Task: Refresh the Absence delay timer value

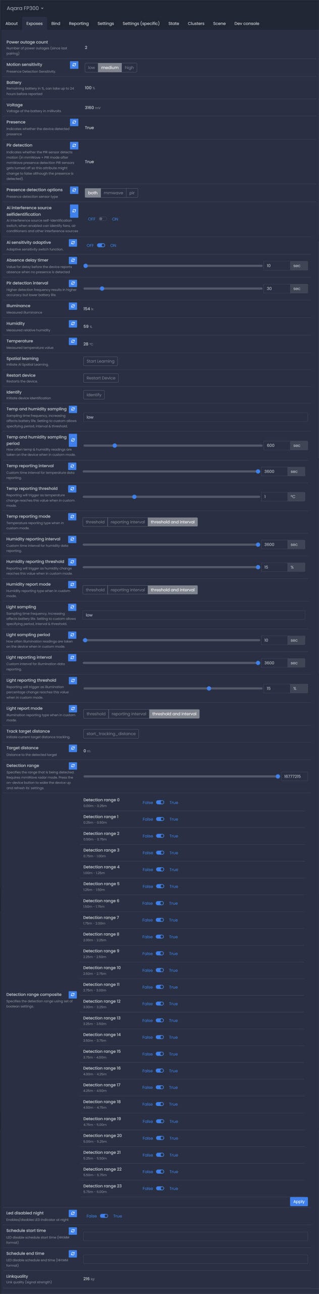Action: click(x=73, y=260)
